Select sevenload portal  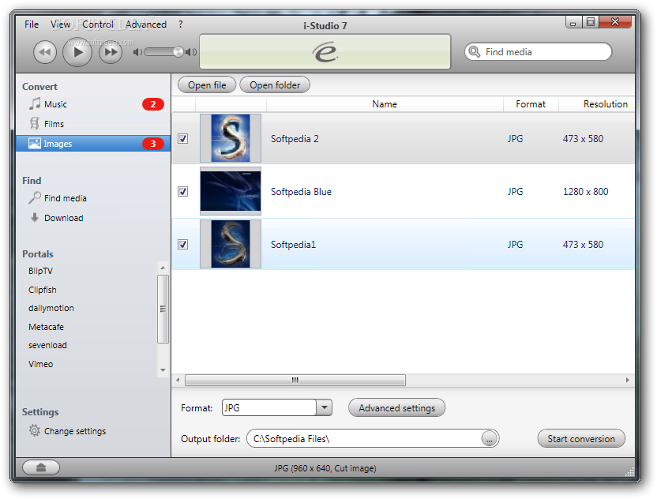point(47,345)
